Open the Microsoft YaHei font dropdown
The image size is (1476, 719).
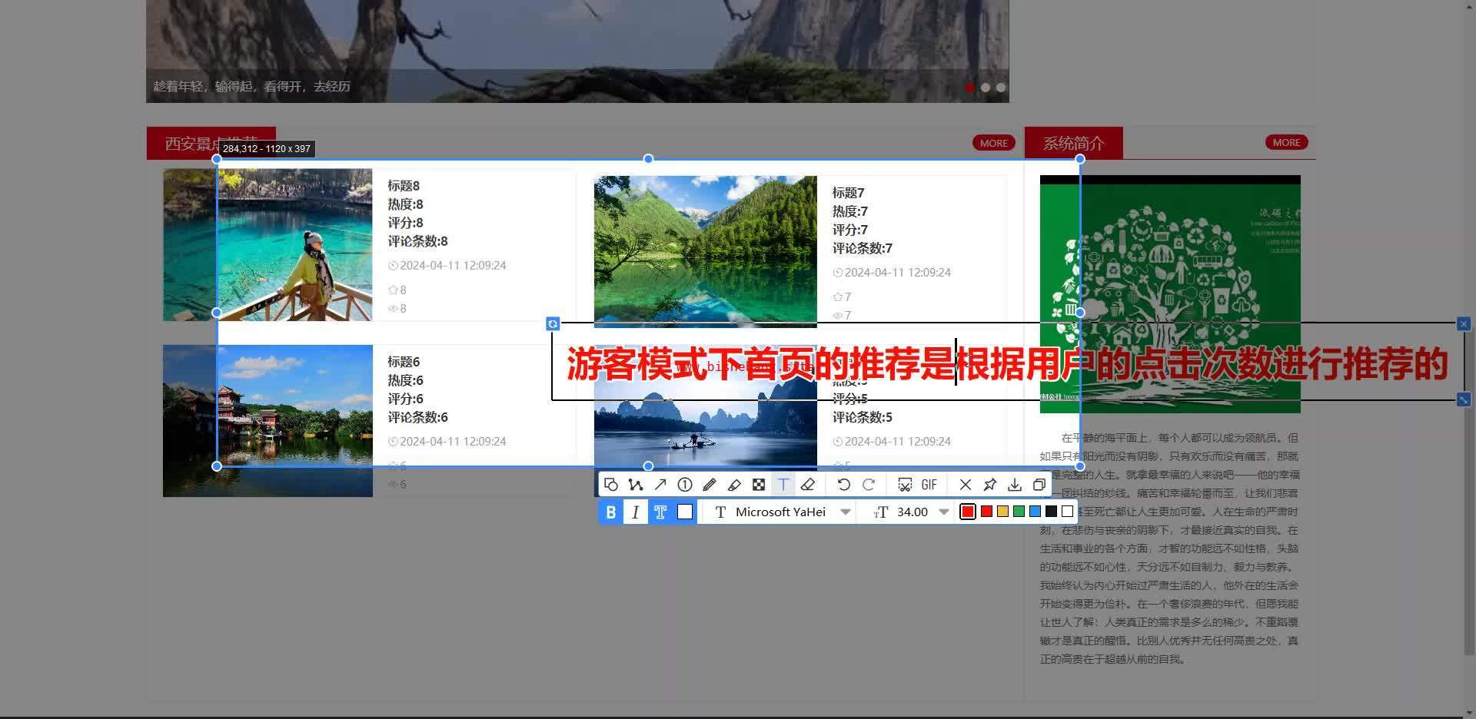[846, 512]
